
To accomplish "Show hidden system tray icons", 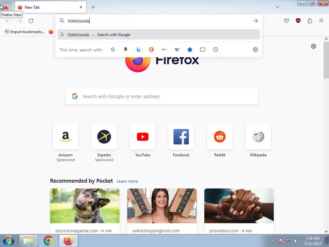I will [273, 241].
